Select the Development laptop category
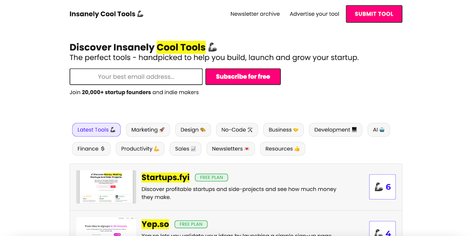Viewport: 472px width, 236px height. tap(336, 130)
